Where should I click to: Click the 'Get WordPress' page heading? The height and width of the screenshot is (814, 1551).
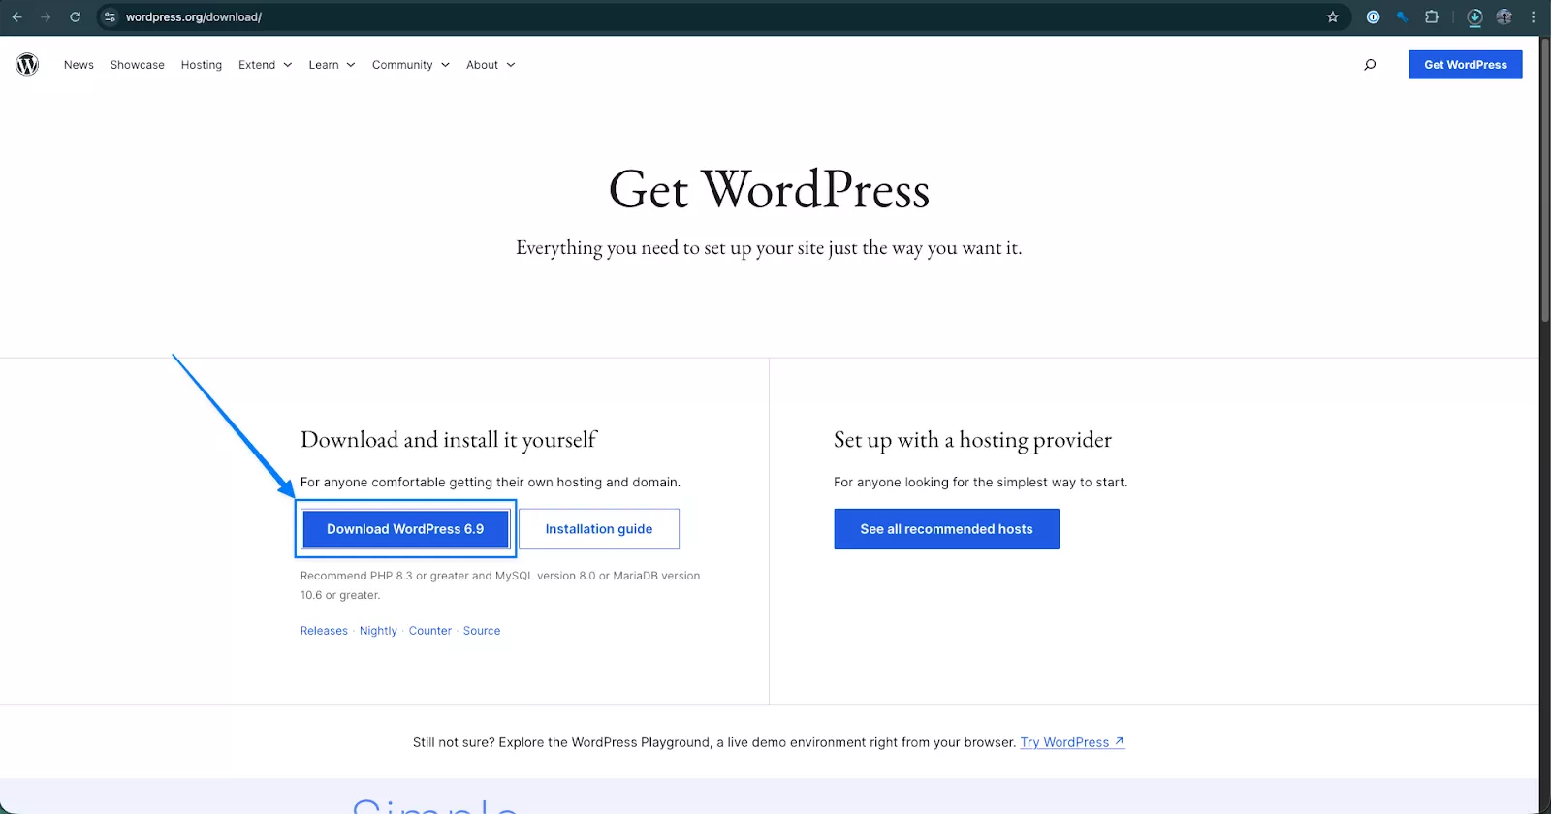769,189
